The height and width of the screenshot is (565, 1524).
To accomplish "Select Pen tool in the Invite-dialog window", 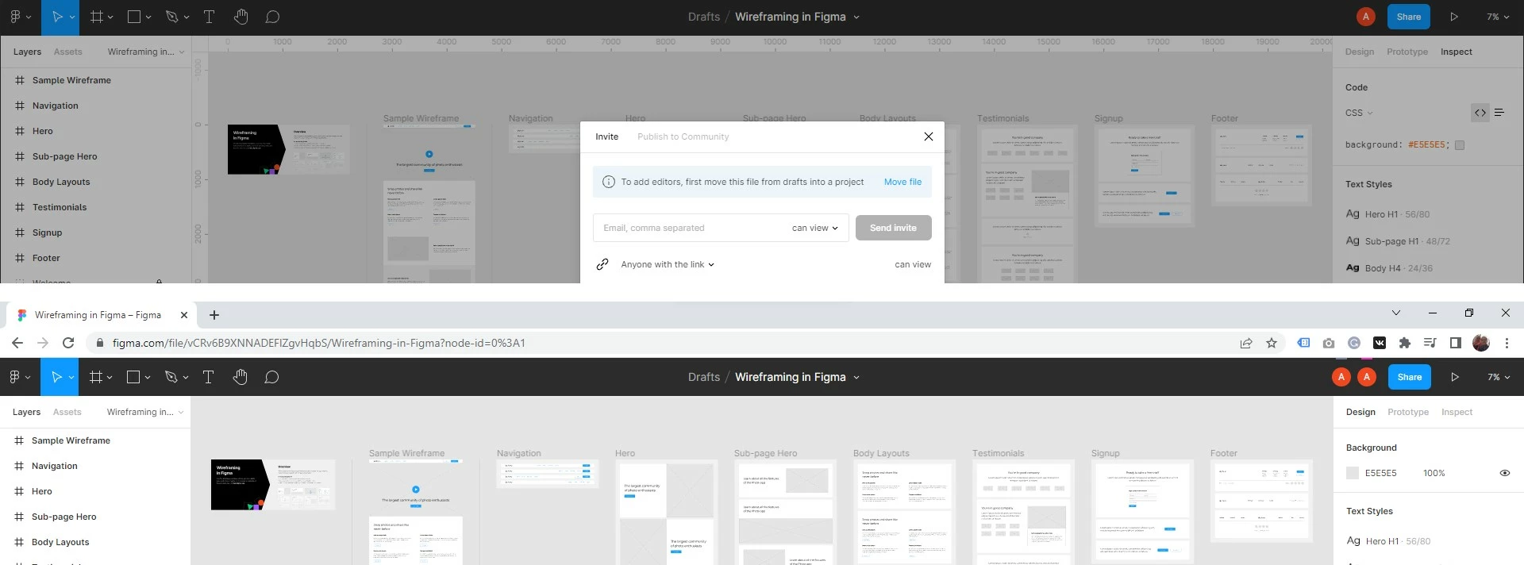I will [171, 17].
